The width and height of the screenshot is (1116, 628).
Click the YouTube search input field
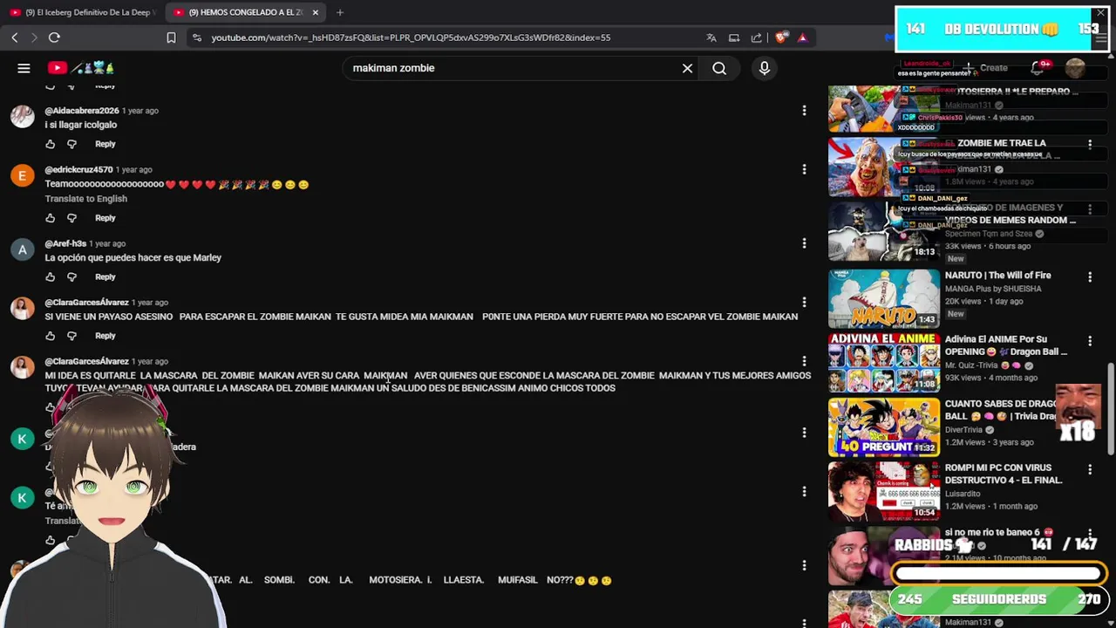click(x=513, y=68)
